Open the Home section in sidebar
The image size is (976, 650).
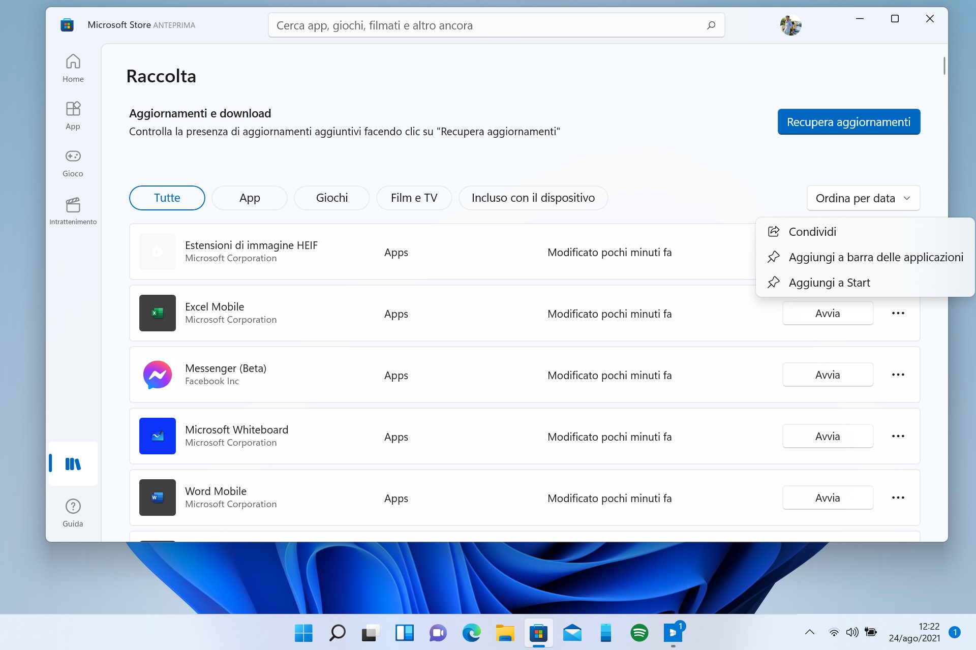(x=73, y=69)
